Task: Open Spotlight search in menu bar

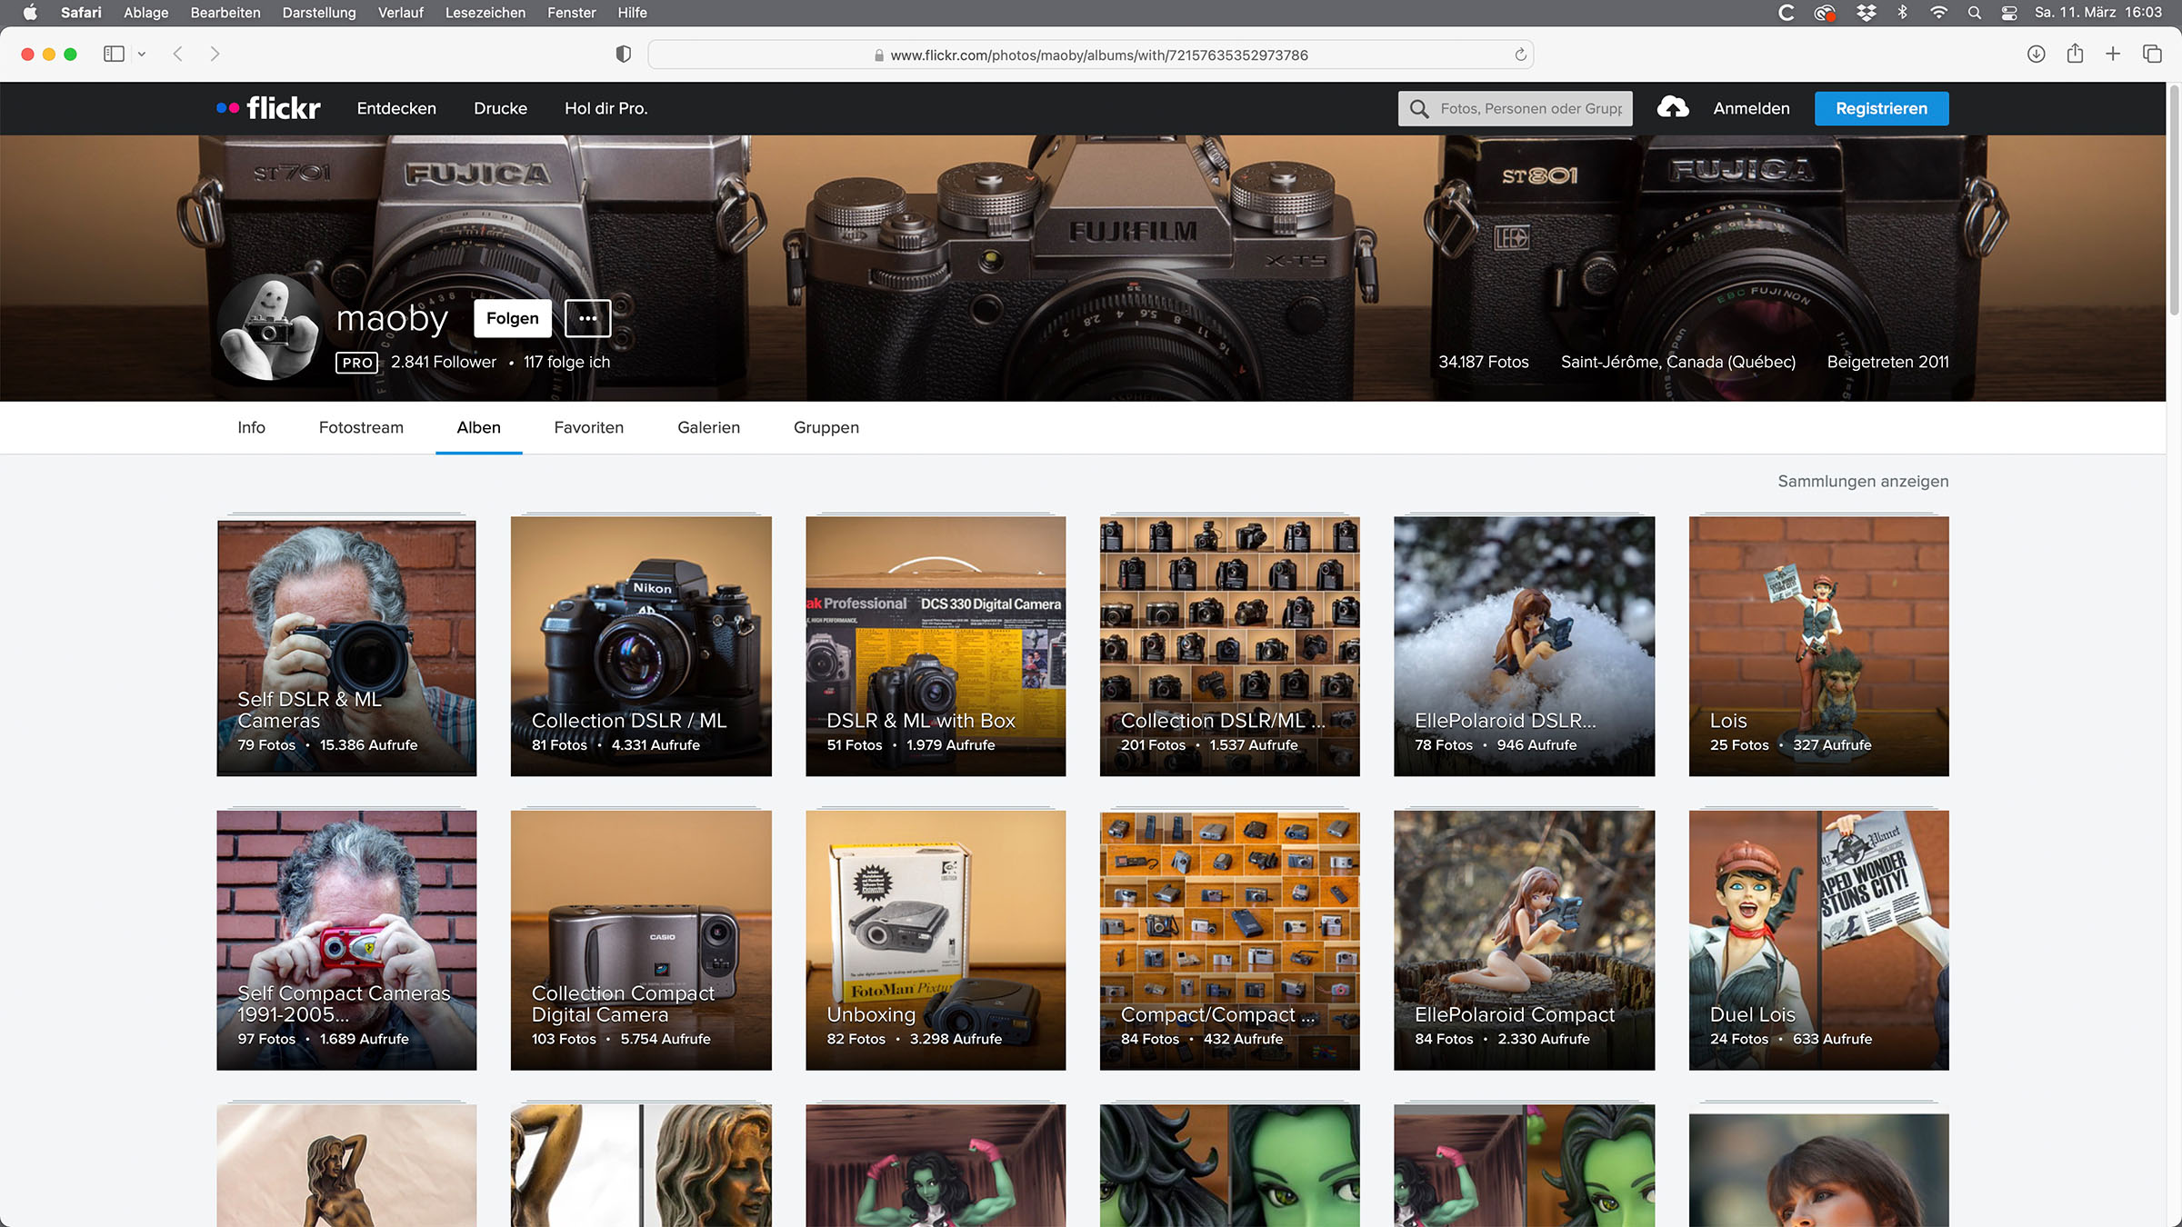Action: coord(1974,13)
